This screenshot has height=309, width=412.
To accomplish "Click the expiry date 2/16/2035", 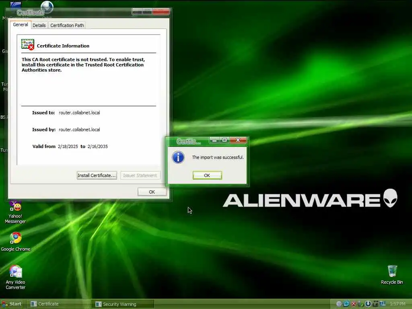I will 97,146.
